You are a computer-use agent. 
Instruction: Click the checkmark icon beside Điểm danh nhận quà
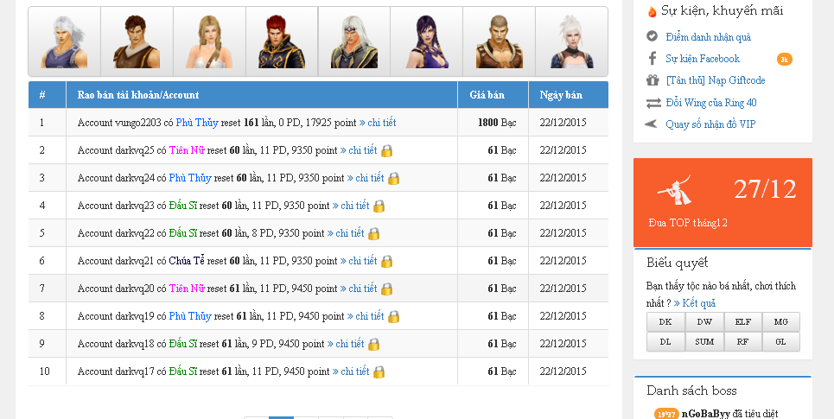[652, 36]
